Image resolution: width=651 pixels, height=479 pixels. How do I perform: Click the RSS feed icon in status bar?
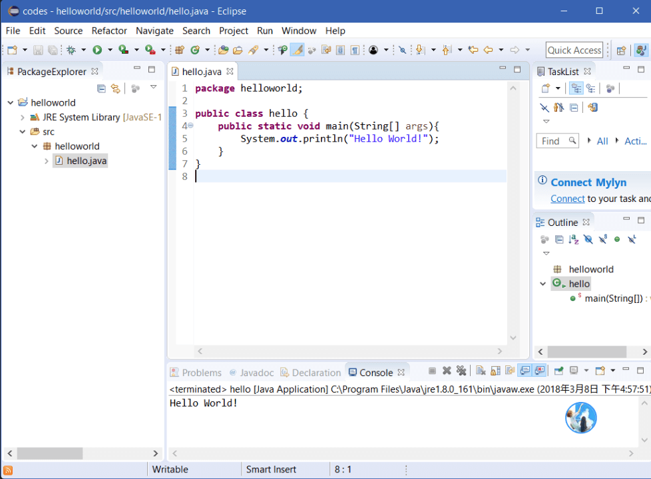pyautogui.click(x=8, y=470)
